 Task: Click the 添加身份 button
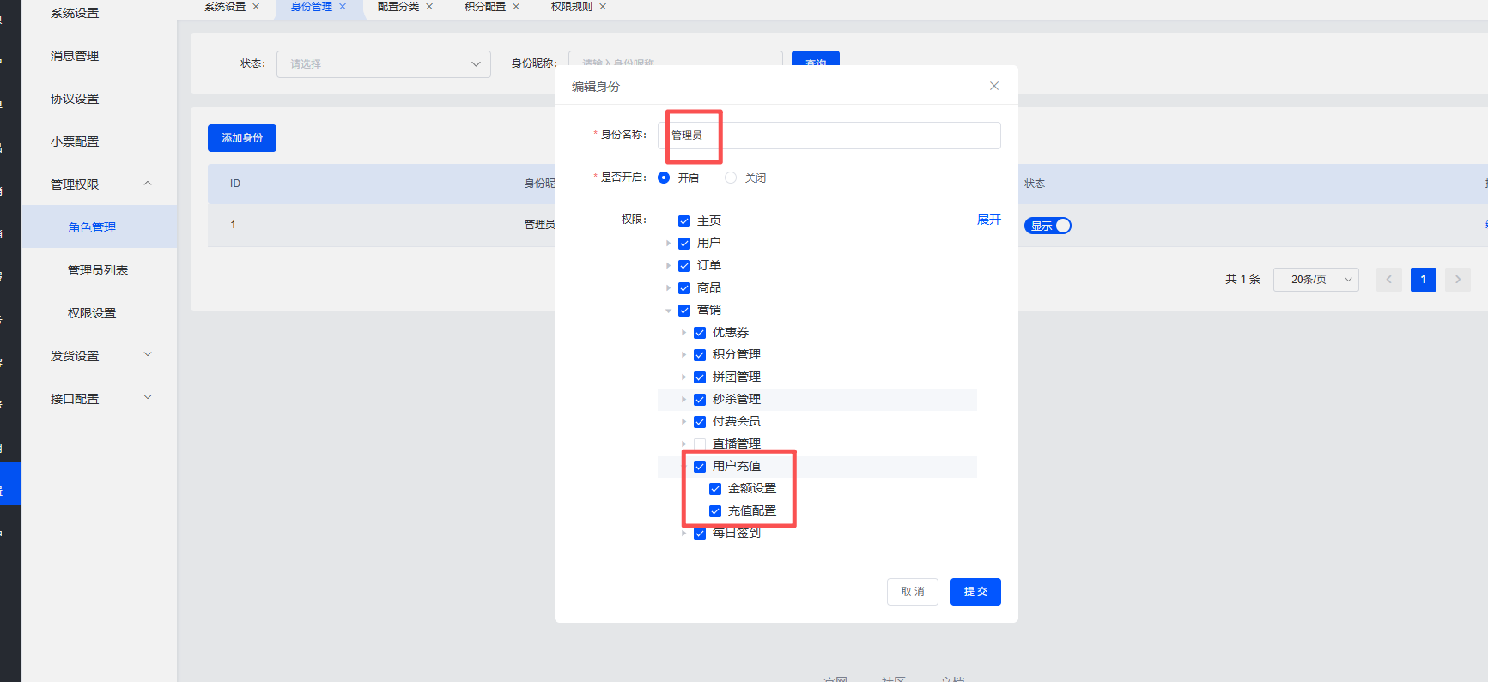coord(242,138)
